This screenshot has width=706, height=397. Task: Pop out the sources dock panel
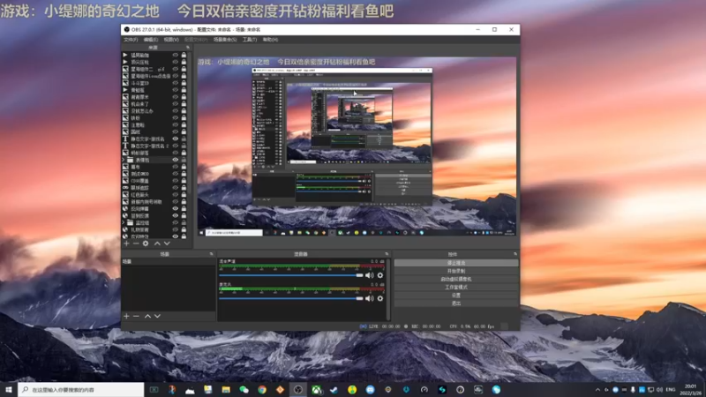(x=188, y=48)
